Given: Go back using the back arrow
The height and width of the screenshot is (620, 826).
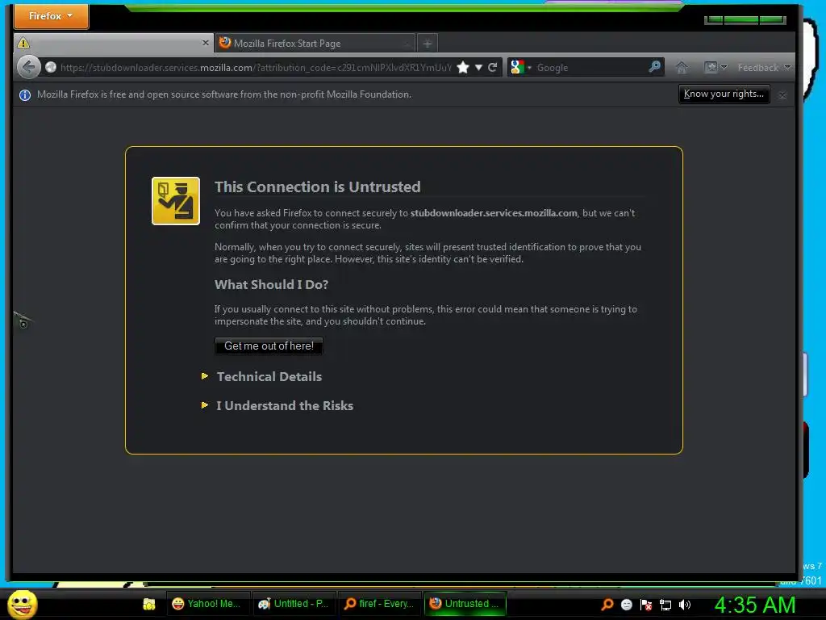Looking at the screenshot, I should pyautogui.click(x=28, y=67).
